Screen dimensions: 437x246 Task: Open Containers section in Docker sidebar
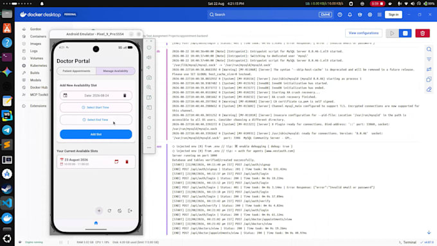(38, 36)
